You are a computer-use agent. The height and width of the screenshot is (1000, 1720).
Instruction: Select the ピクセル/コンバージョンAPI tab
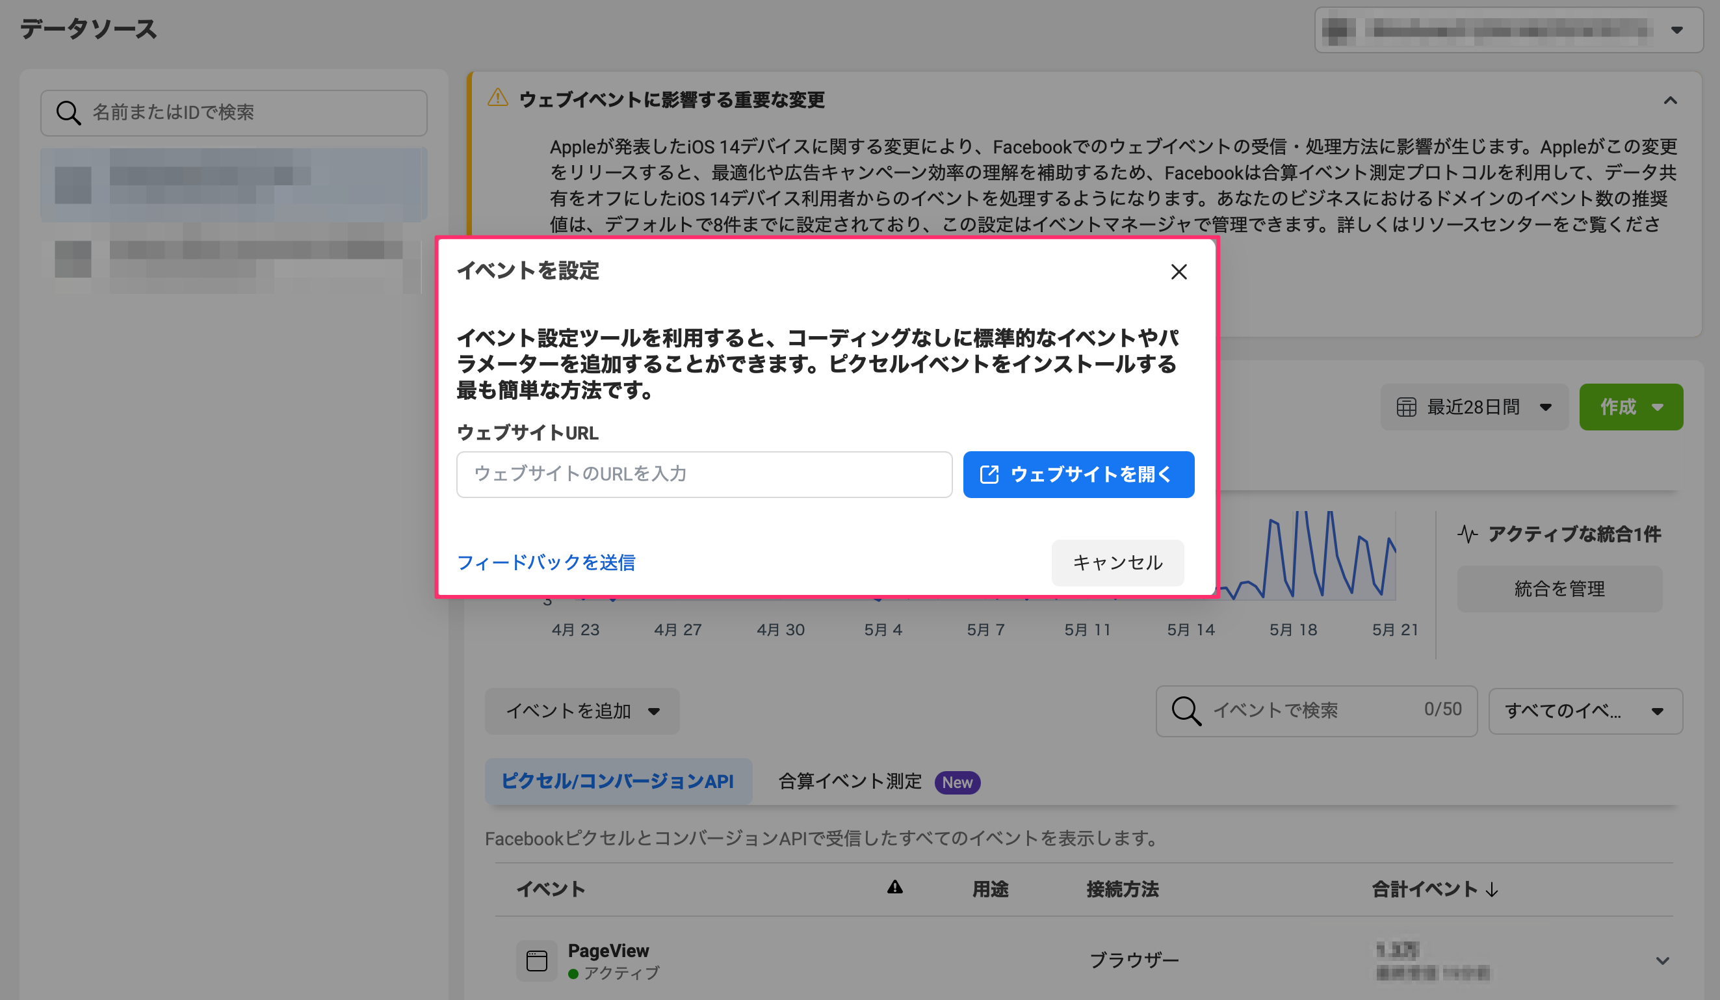coord(617,782)
